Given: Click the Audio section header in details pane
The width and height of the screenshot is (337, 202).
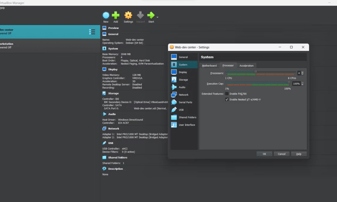Looking at the screenshot, I should tap(112, 114).
